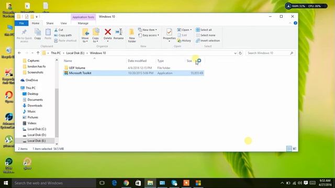Switch to the Home tab

[36, 23]
